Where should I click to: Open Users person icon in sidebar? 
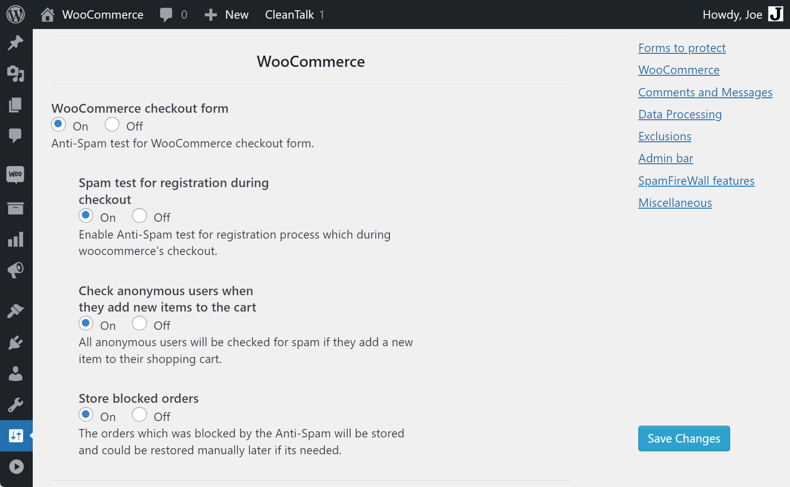(x=15, y=373)
